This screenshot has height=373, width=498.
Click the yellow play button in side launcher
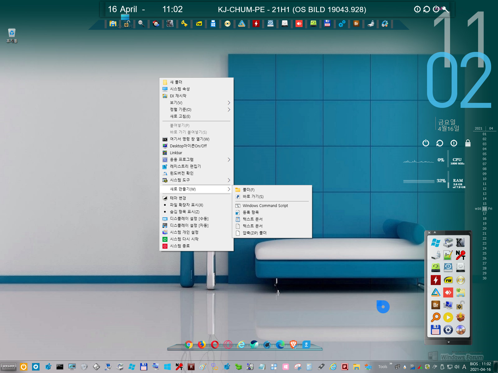(448, 317)
